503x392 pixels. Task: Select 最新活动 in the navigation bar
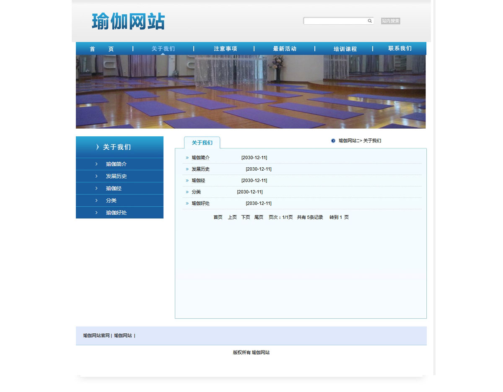(x=285, y=49)
